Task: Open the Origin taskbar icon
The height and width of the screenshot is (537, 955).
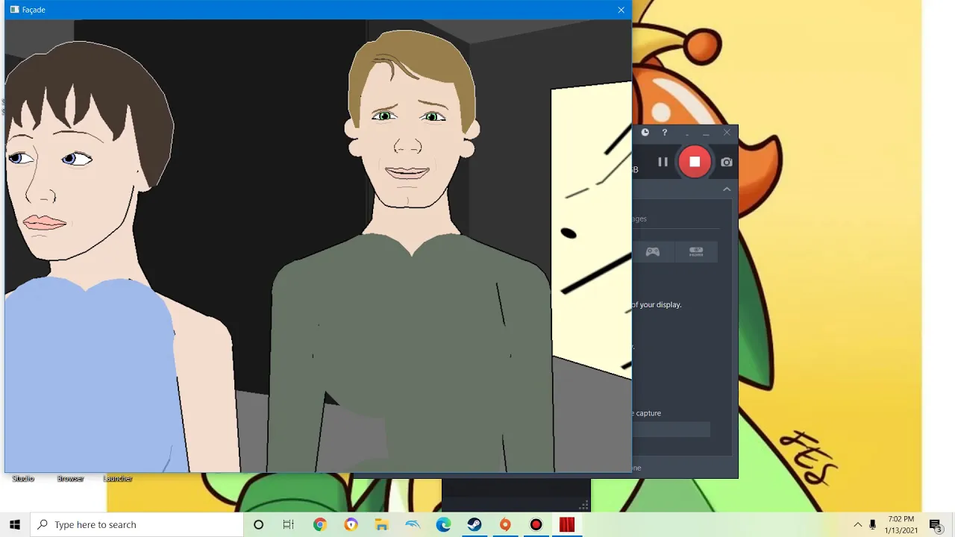Action: pos(505,525)
